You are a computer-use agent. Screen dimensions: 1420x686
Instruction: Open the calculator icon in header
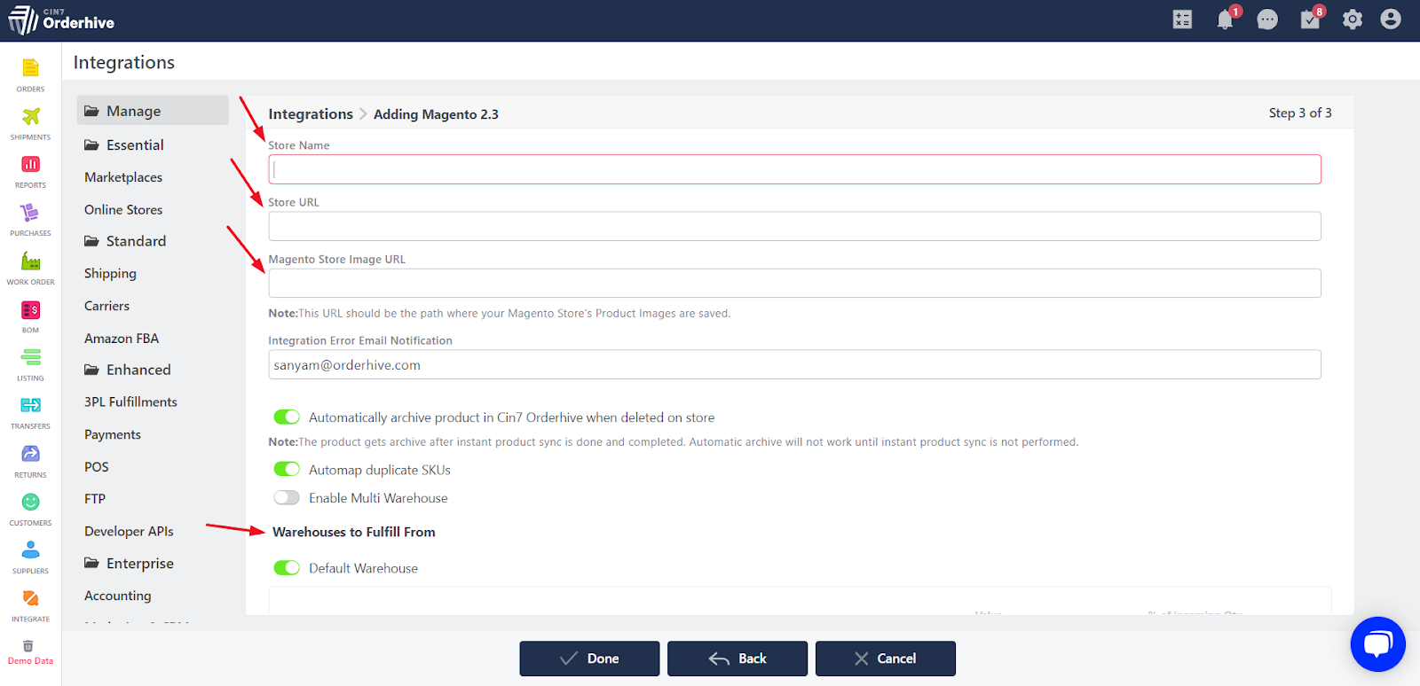[x=1182, y=19]
